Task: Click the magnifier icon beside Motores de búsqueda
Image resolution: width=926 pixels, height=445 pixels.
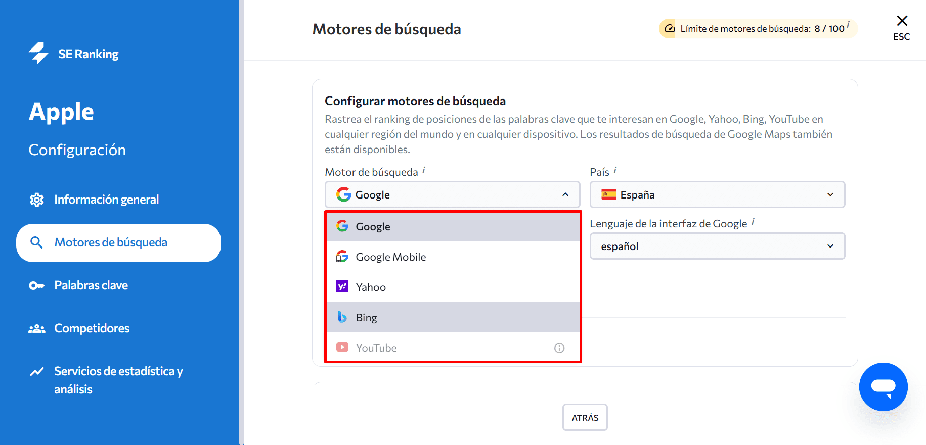Action: click(36, 242)
